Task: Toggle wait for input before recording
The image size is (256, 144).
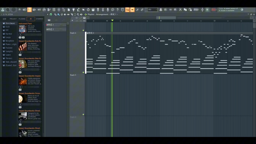Action: click(x=24, y=10)
